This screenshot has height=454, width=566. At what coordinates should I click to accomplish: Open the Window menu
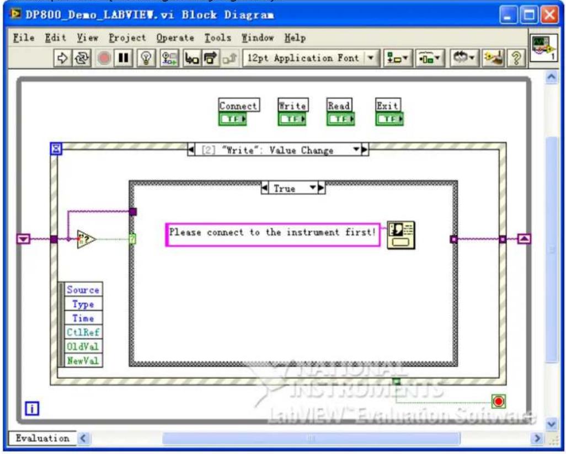(258, 38)
